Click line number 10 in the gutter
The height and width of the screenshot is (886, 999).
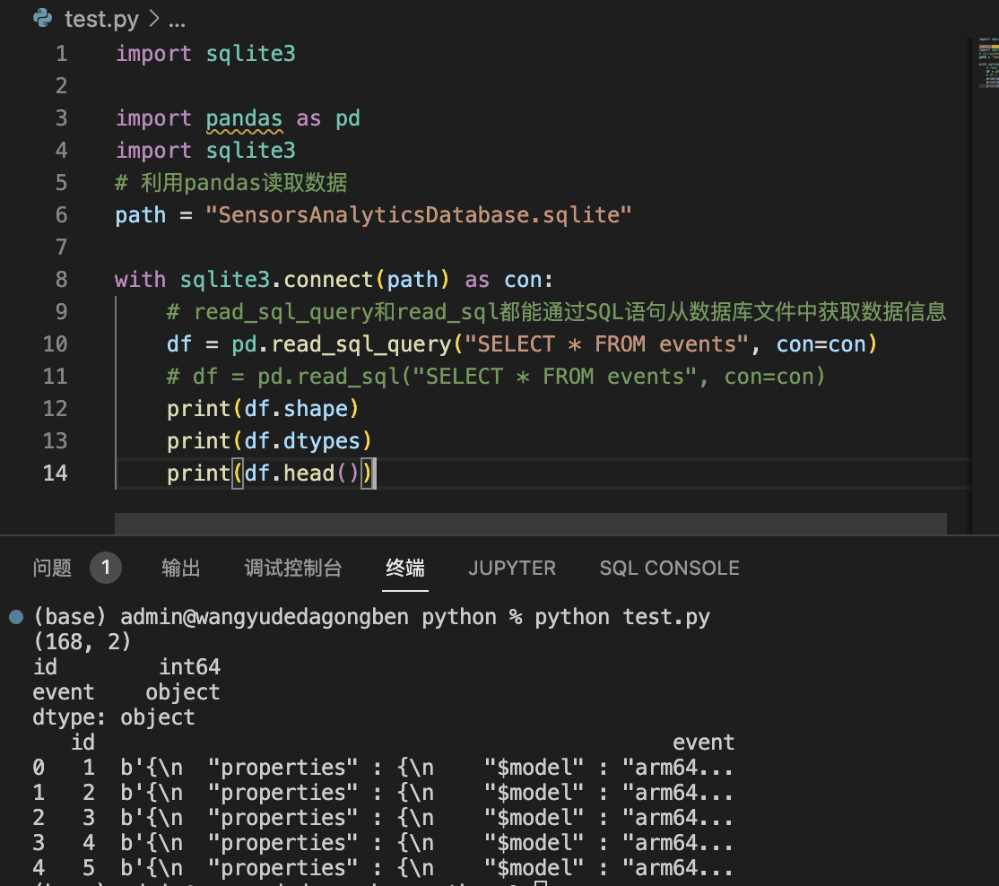[56, 343]
